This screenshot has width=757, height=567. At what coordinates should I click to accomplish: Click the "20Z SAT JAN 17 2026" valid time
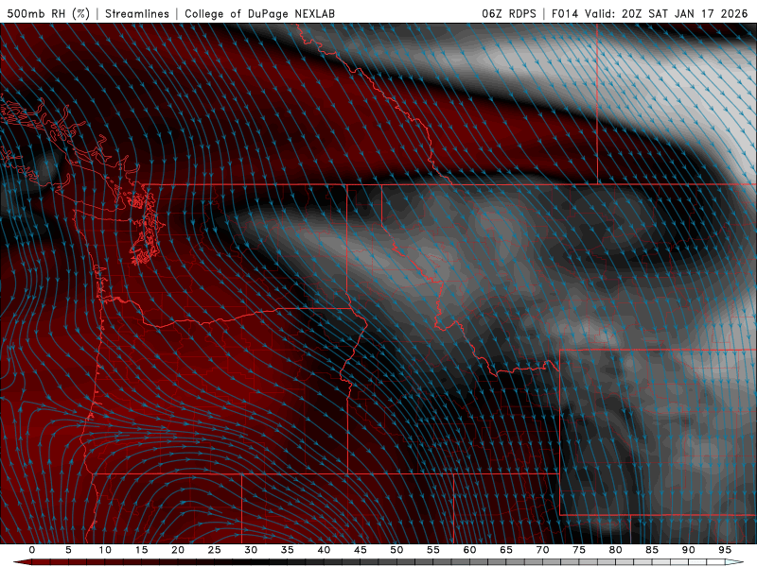[684, 13]
